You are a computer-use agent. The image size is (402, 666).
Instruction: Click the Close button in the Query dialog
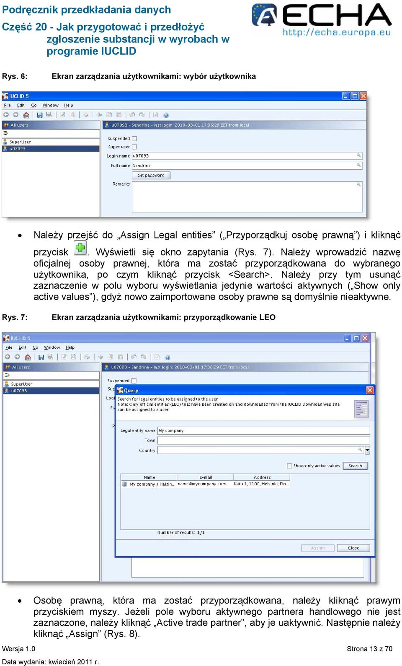(x=353, y=548)
